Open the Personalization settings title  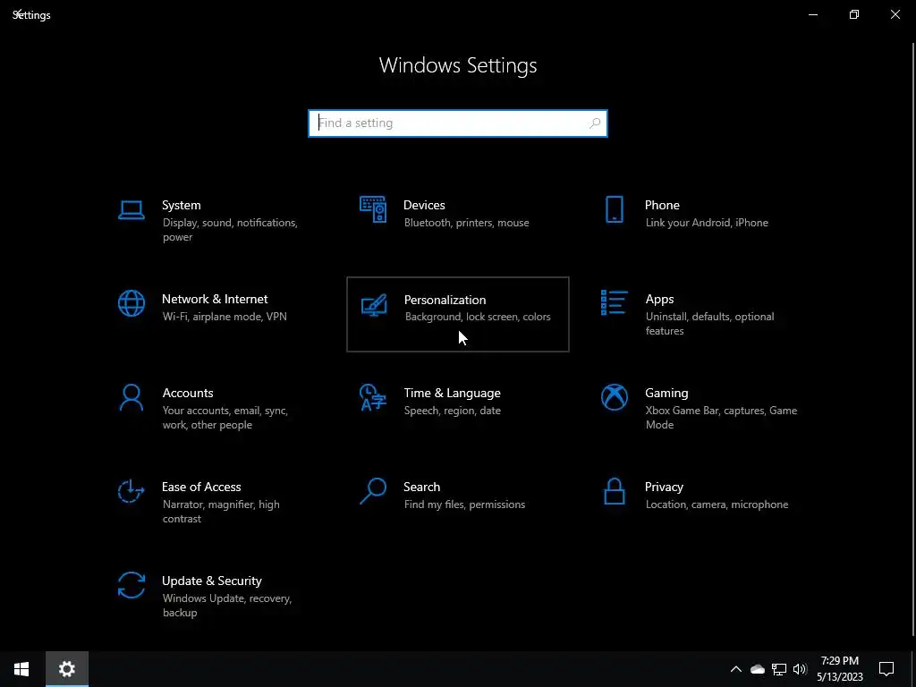pos(445,300)
